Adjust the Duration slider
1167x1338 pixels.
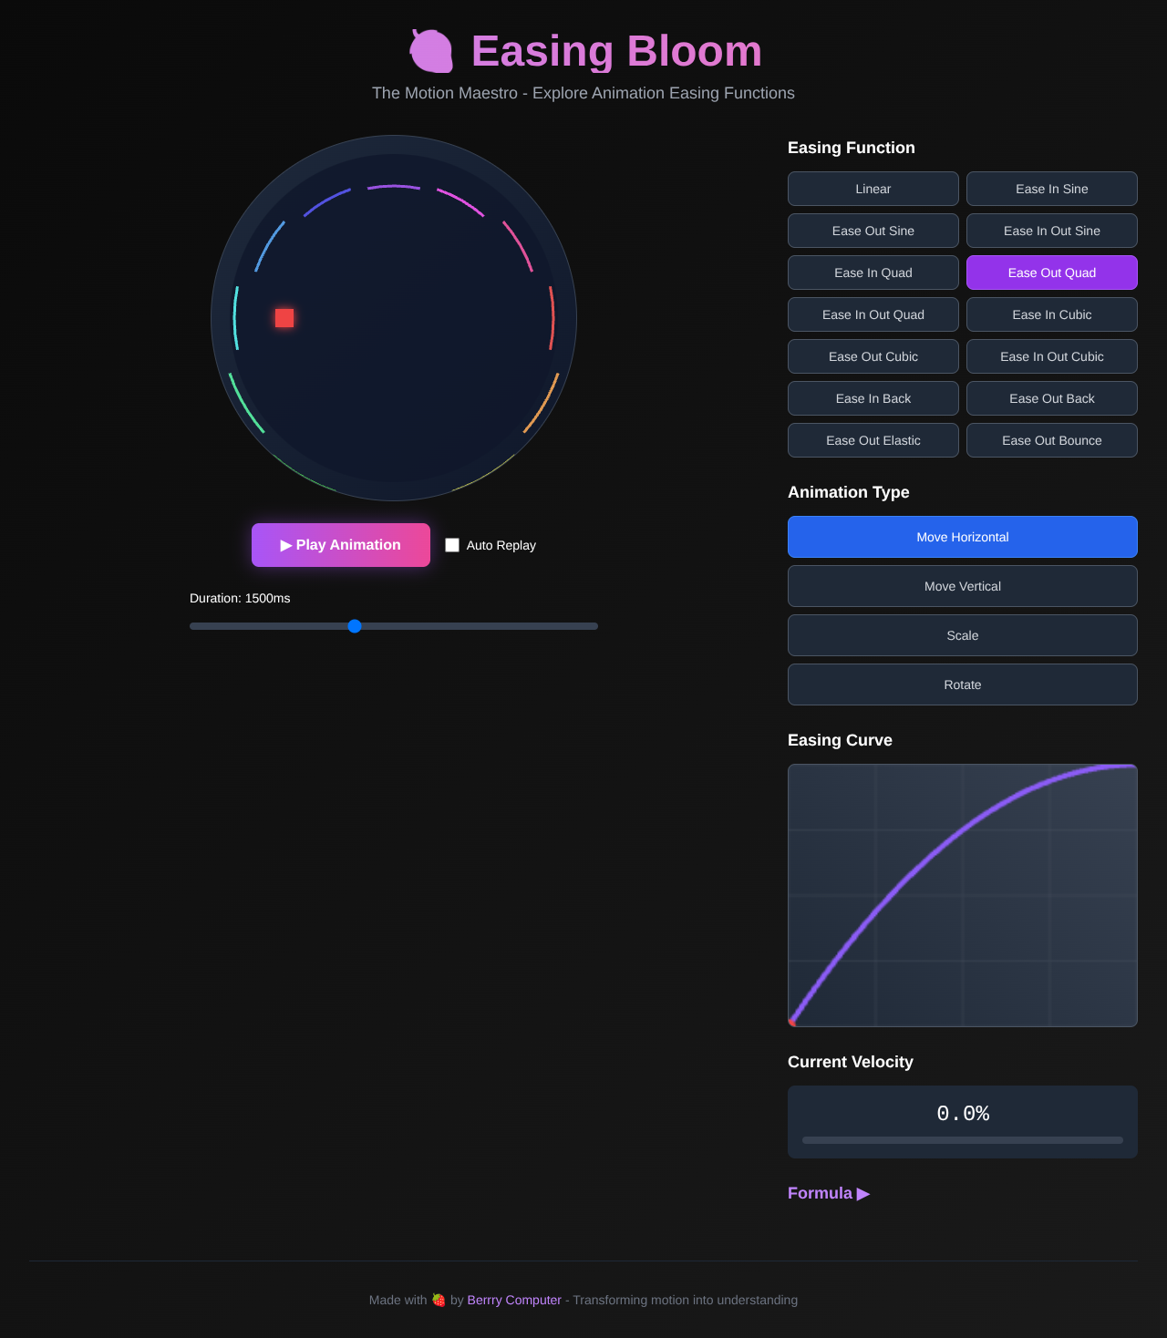354,626
